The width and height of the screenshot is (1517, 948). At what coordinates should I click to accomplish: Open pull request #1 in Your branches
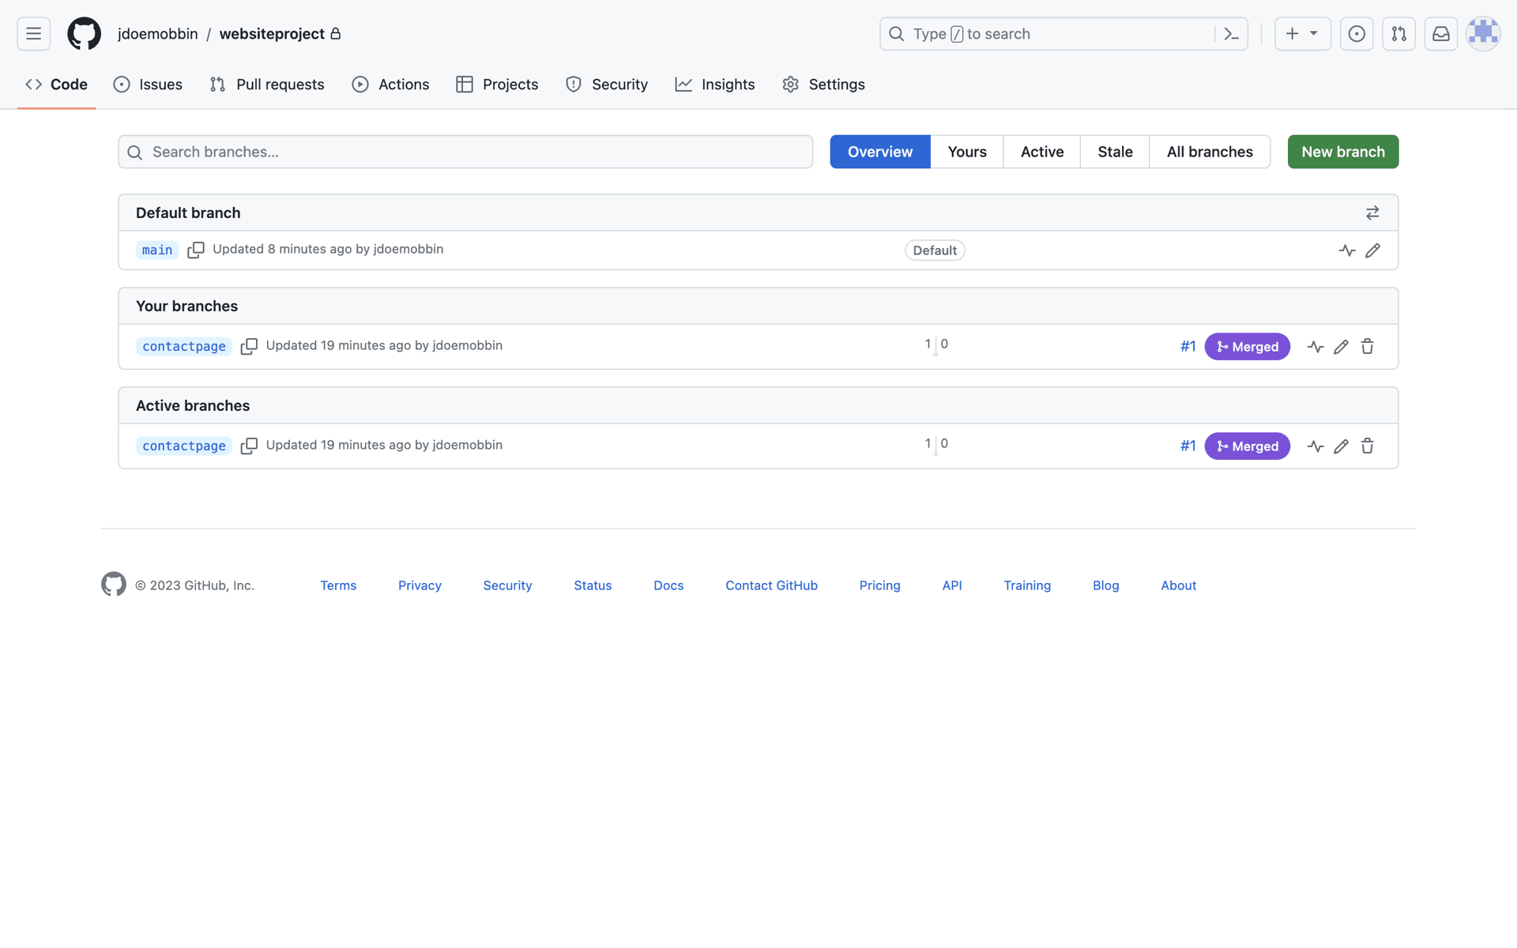coord(1188,347)
